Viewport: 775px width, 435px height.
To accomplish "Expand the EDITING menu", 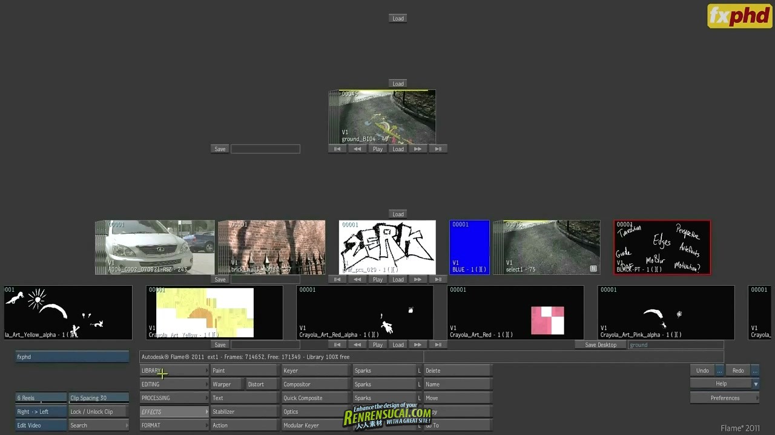I will click(x=174, y=384).
